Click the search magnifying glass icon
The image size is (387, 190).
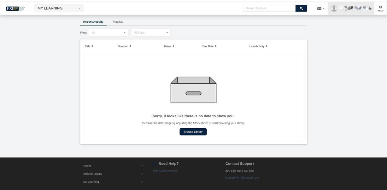coord(301,8)
